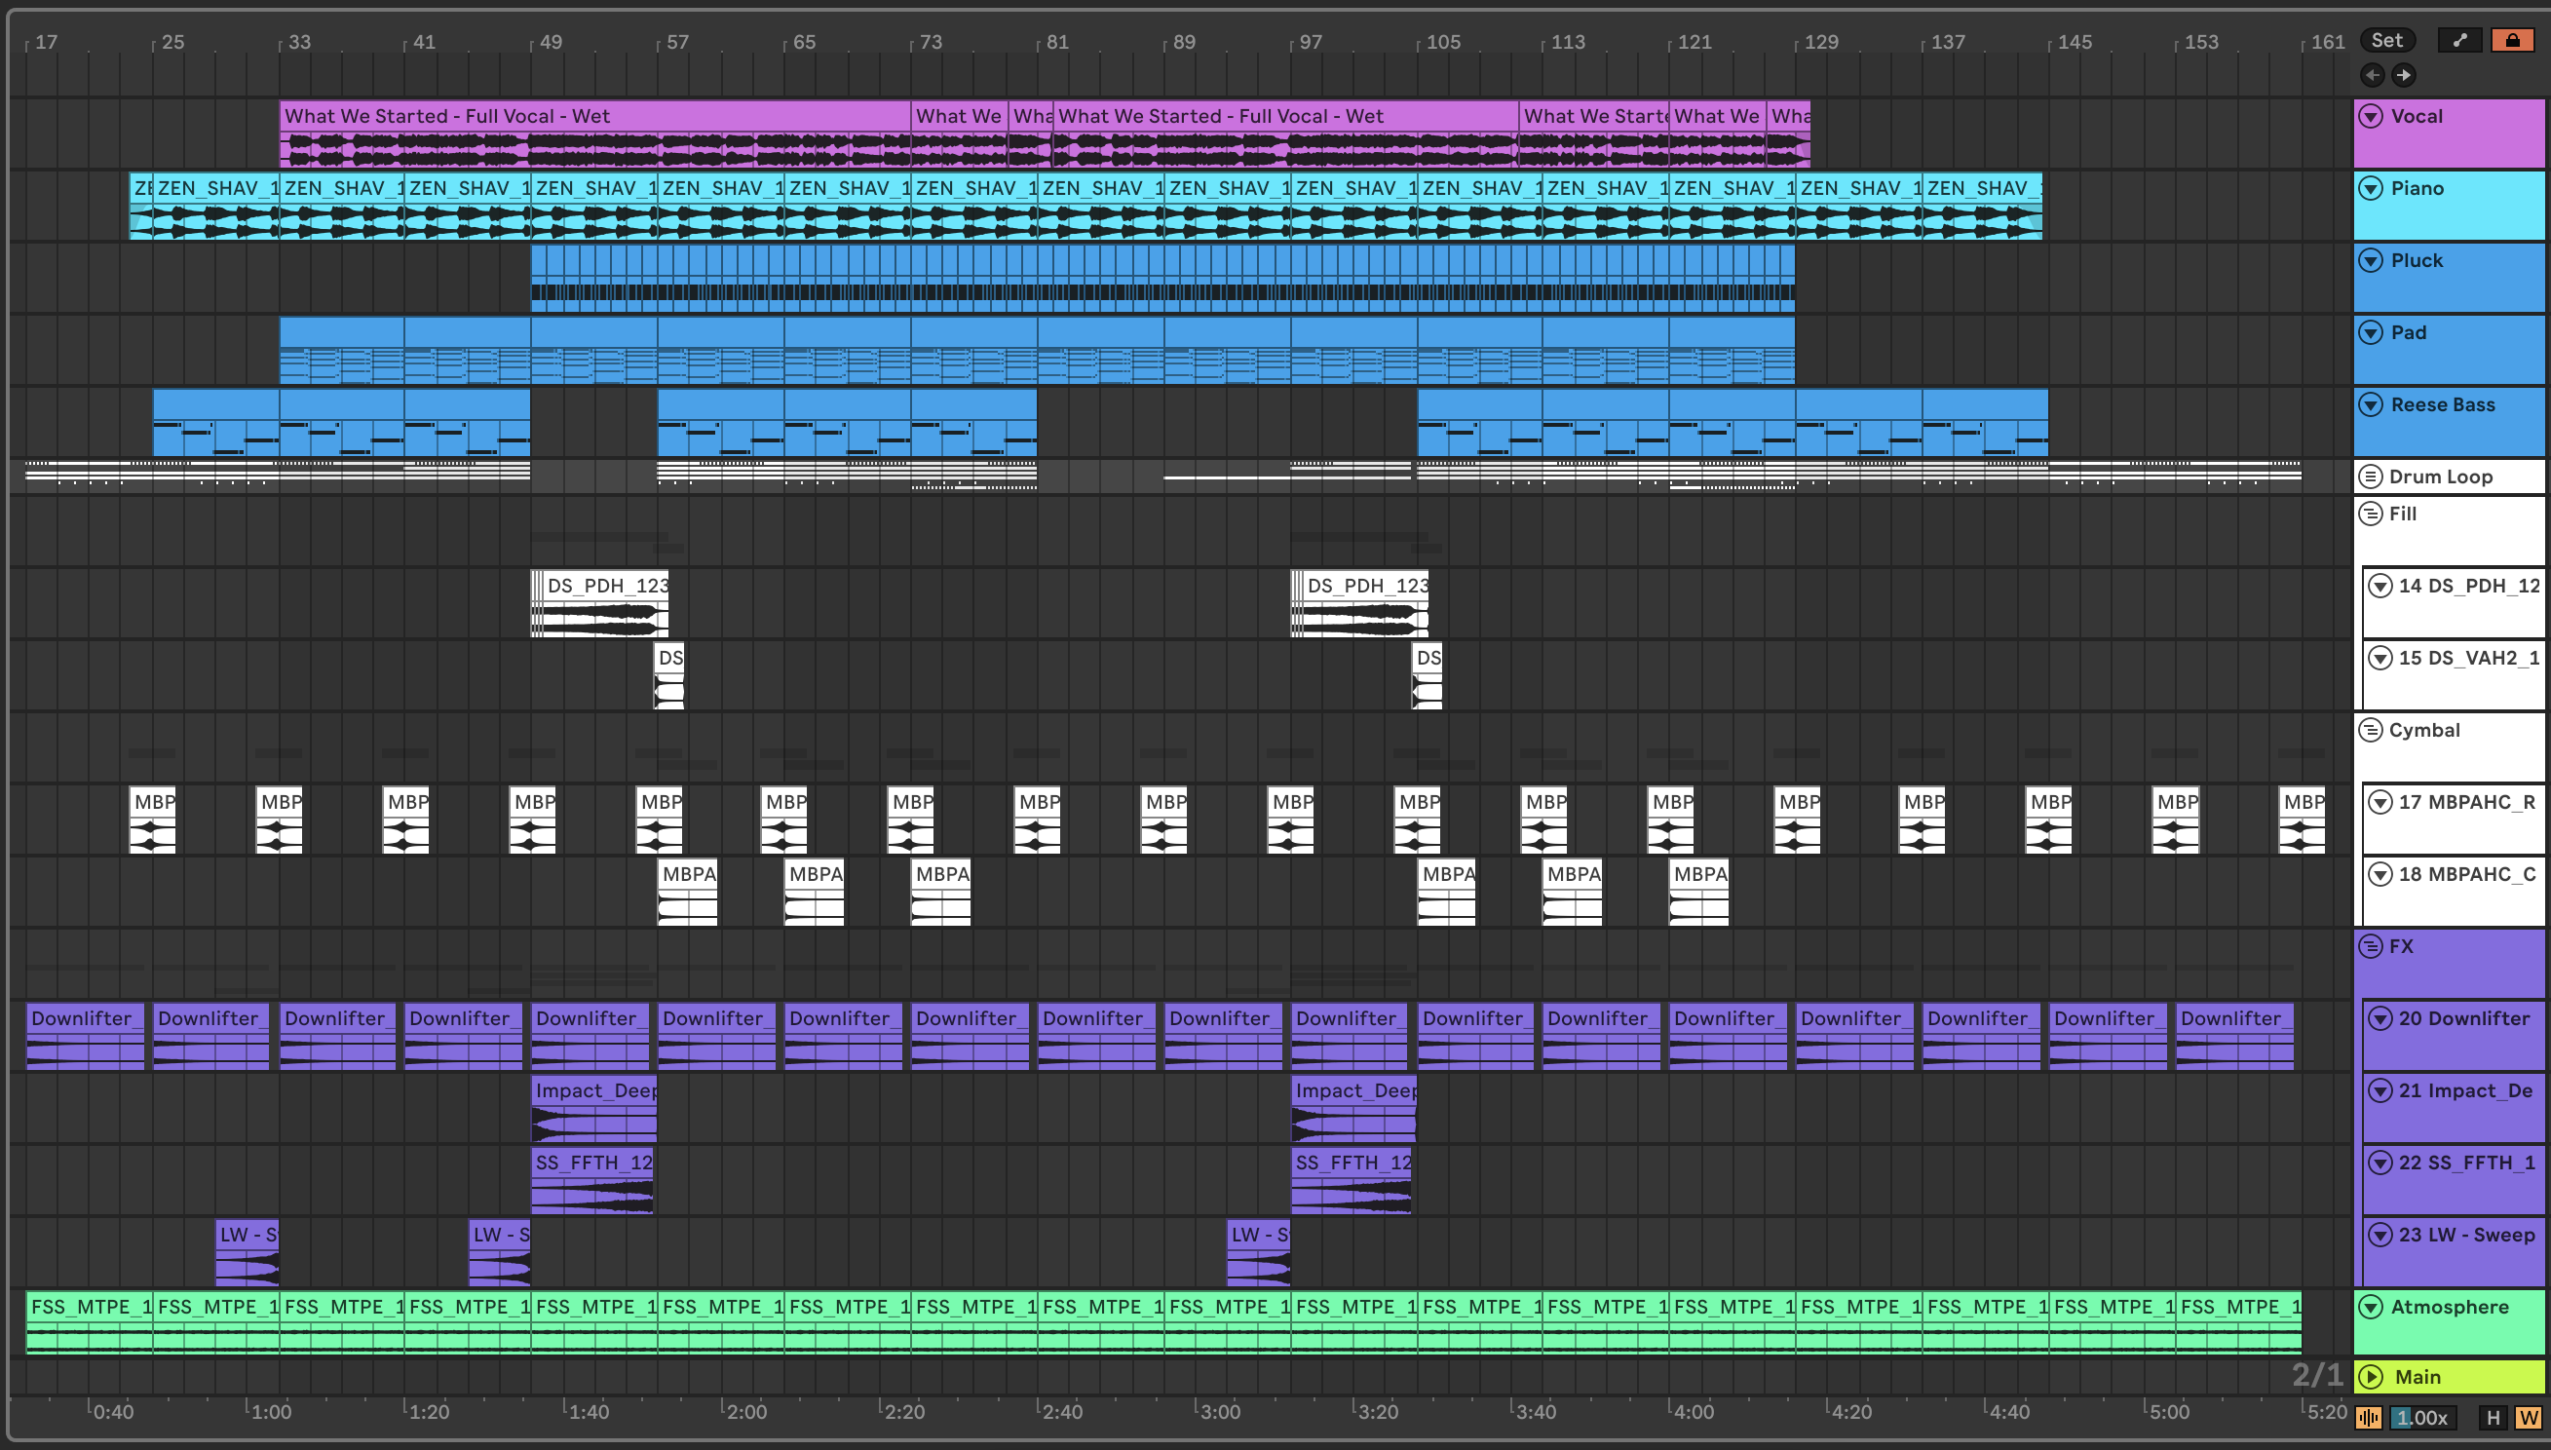Click the Set locator button
The width and height of the screenshot is (2551, 1450).
tap(2386, 40)
